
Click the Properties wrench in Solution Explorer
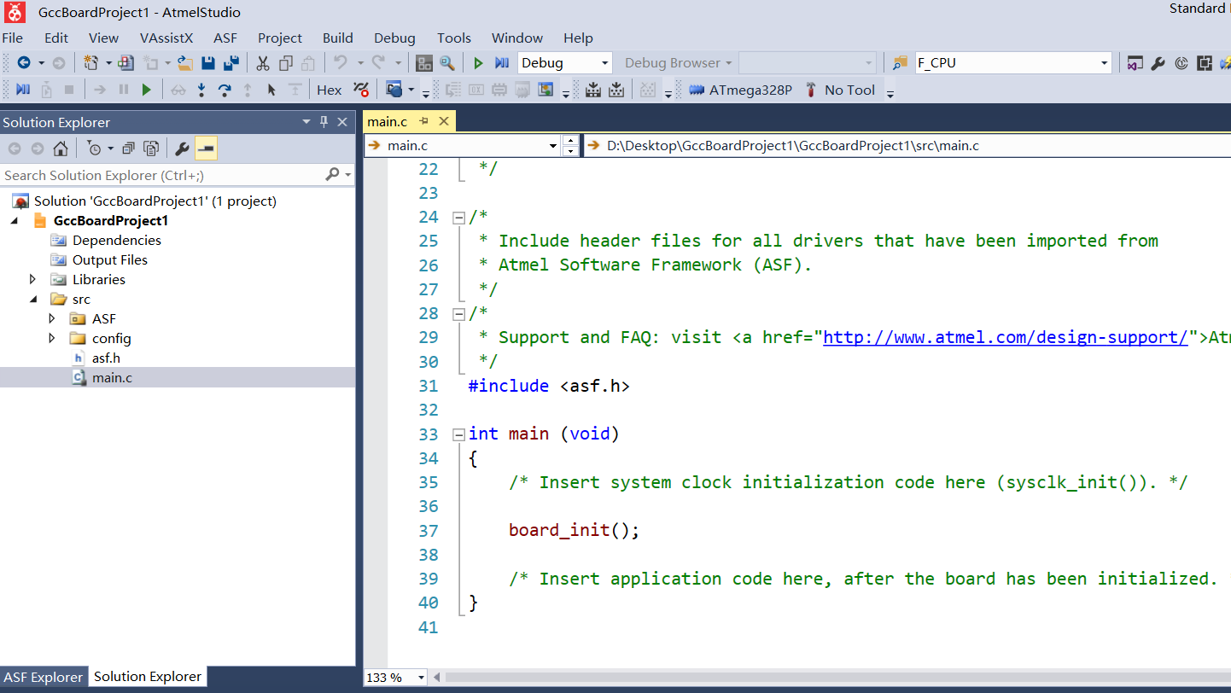click(x=182, y=148)
